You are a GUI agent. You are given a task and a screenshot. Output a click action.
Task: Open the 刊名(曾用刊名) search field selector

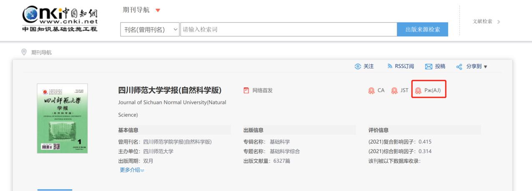149,30
